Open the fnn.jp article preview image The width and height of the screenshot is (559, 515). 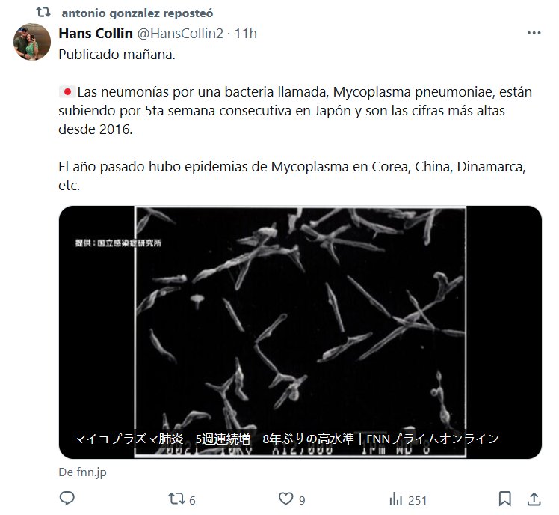pos(300,332)
